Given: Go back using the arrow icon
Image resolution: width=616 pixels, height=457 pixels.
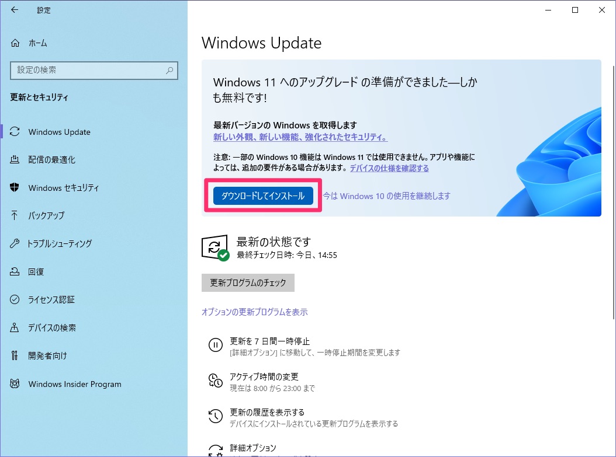Looking at the screenshot, I should click(15, 10).
